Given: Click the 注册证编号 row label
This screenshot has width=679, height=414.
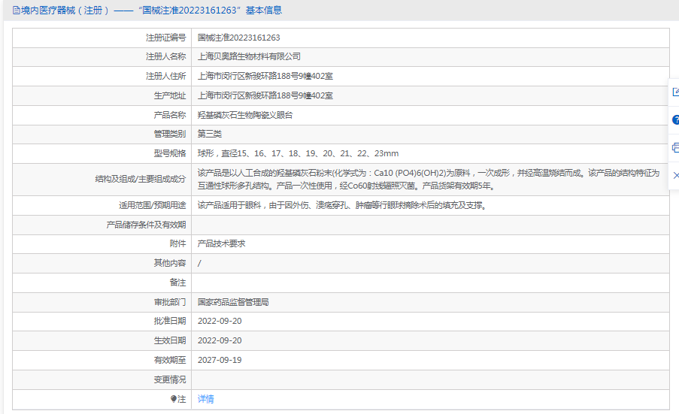Looking at the screenshot, I should tap(166, 38).
